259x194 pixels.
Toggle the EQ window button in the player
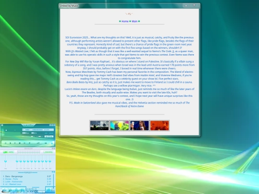point(47,137)
